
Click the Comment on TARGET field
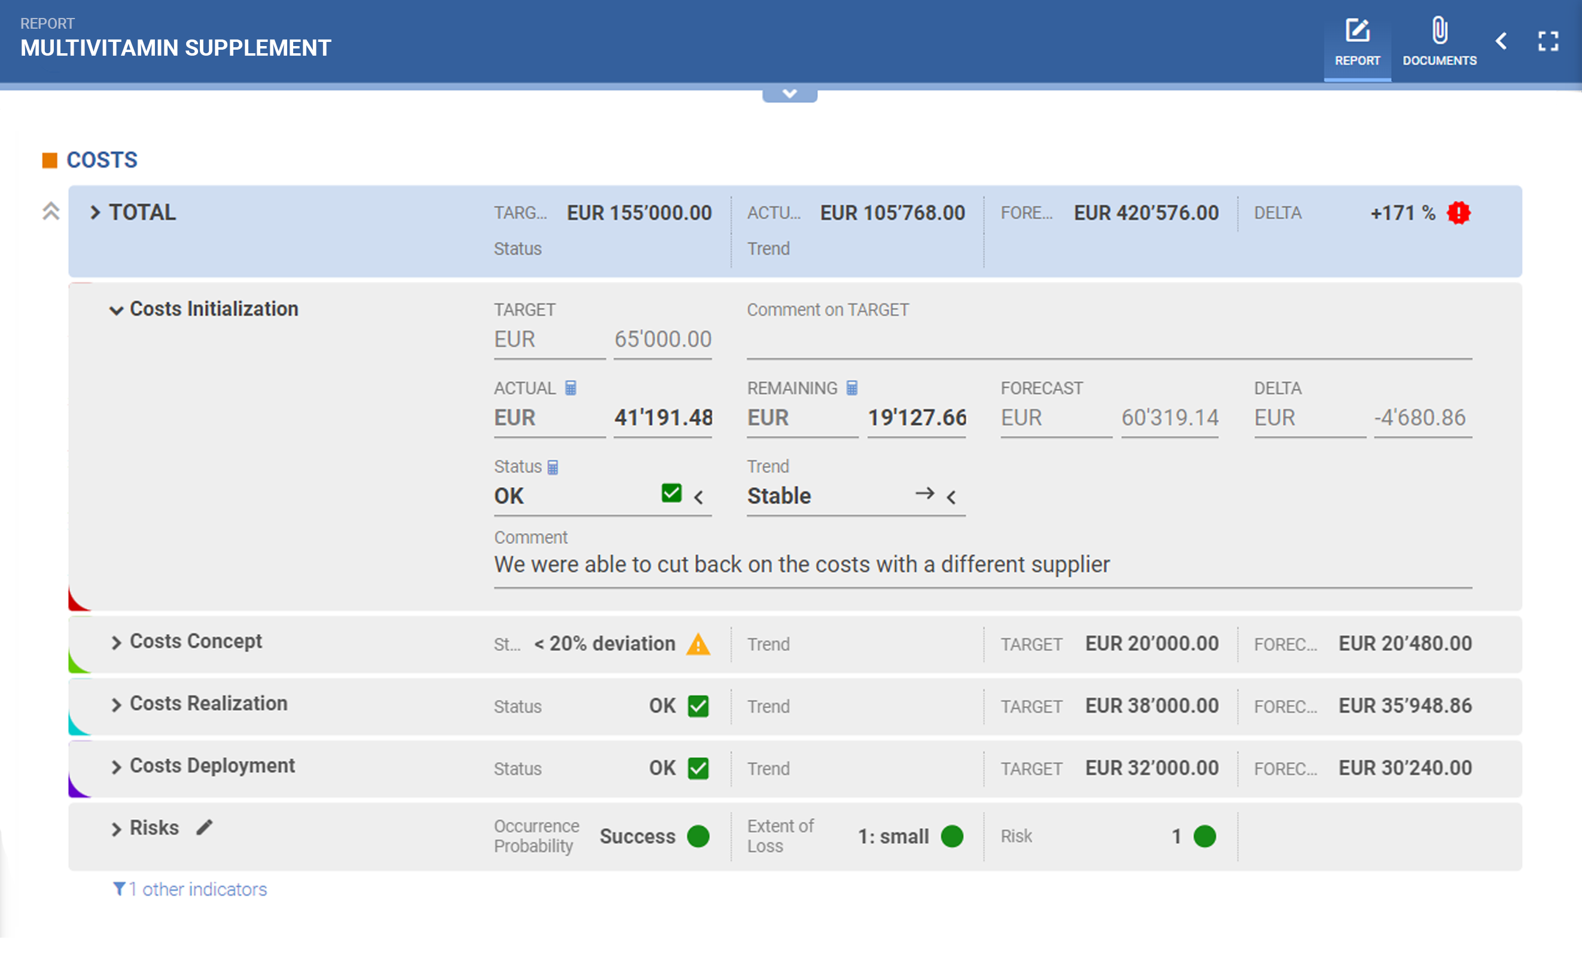coord(1109,340)
